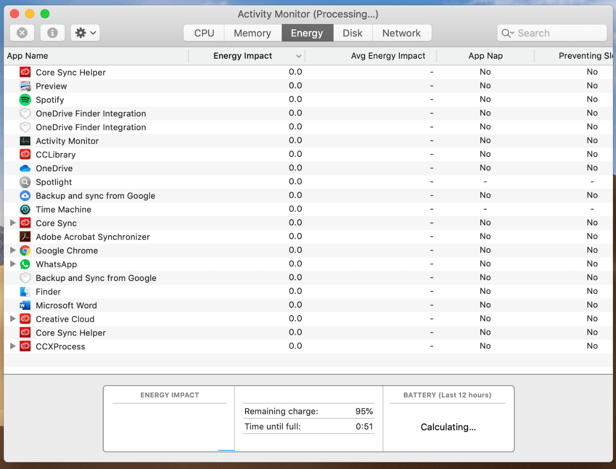Expand the Core Sync disclosure triangle

[13, 223]
